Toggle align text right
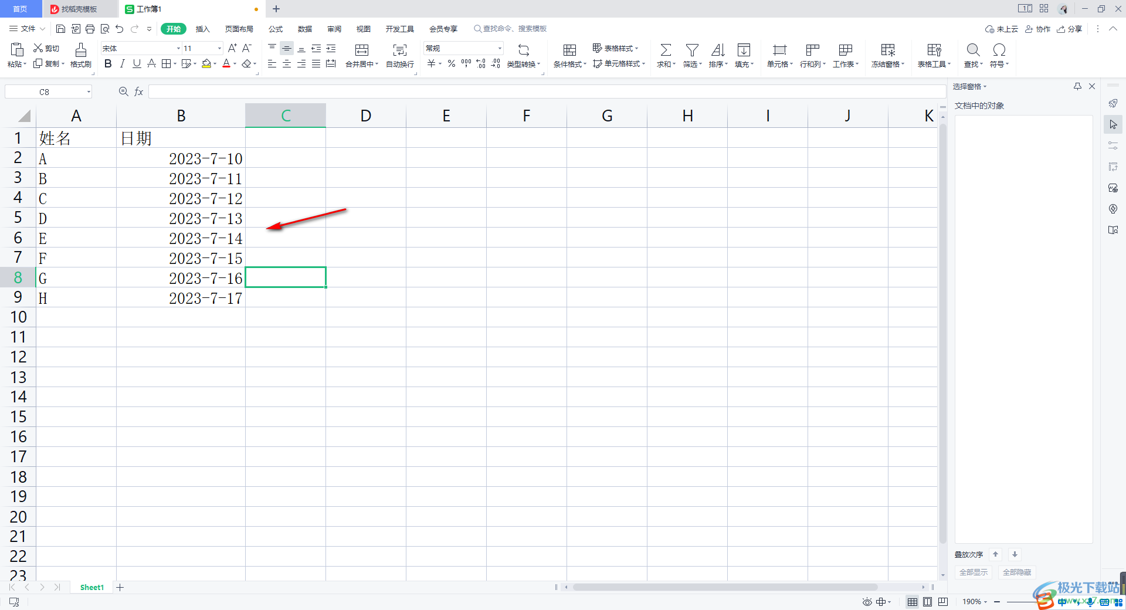 click(301, 63)
